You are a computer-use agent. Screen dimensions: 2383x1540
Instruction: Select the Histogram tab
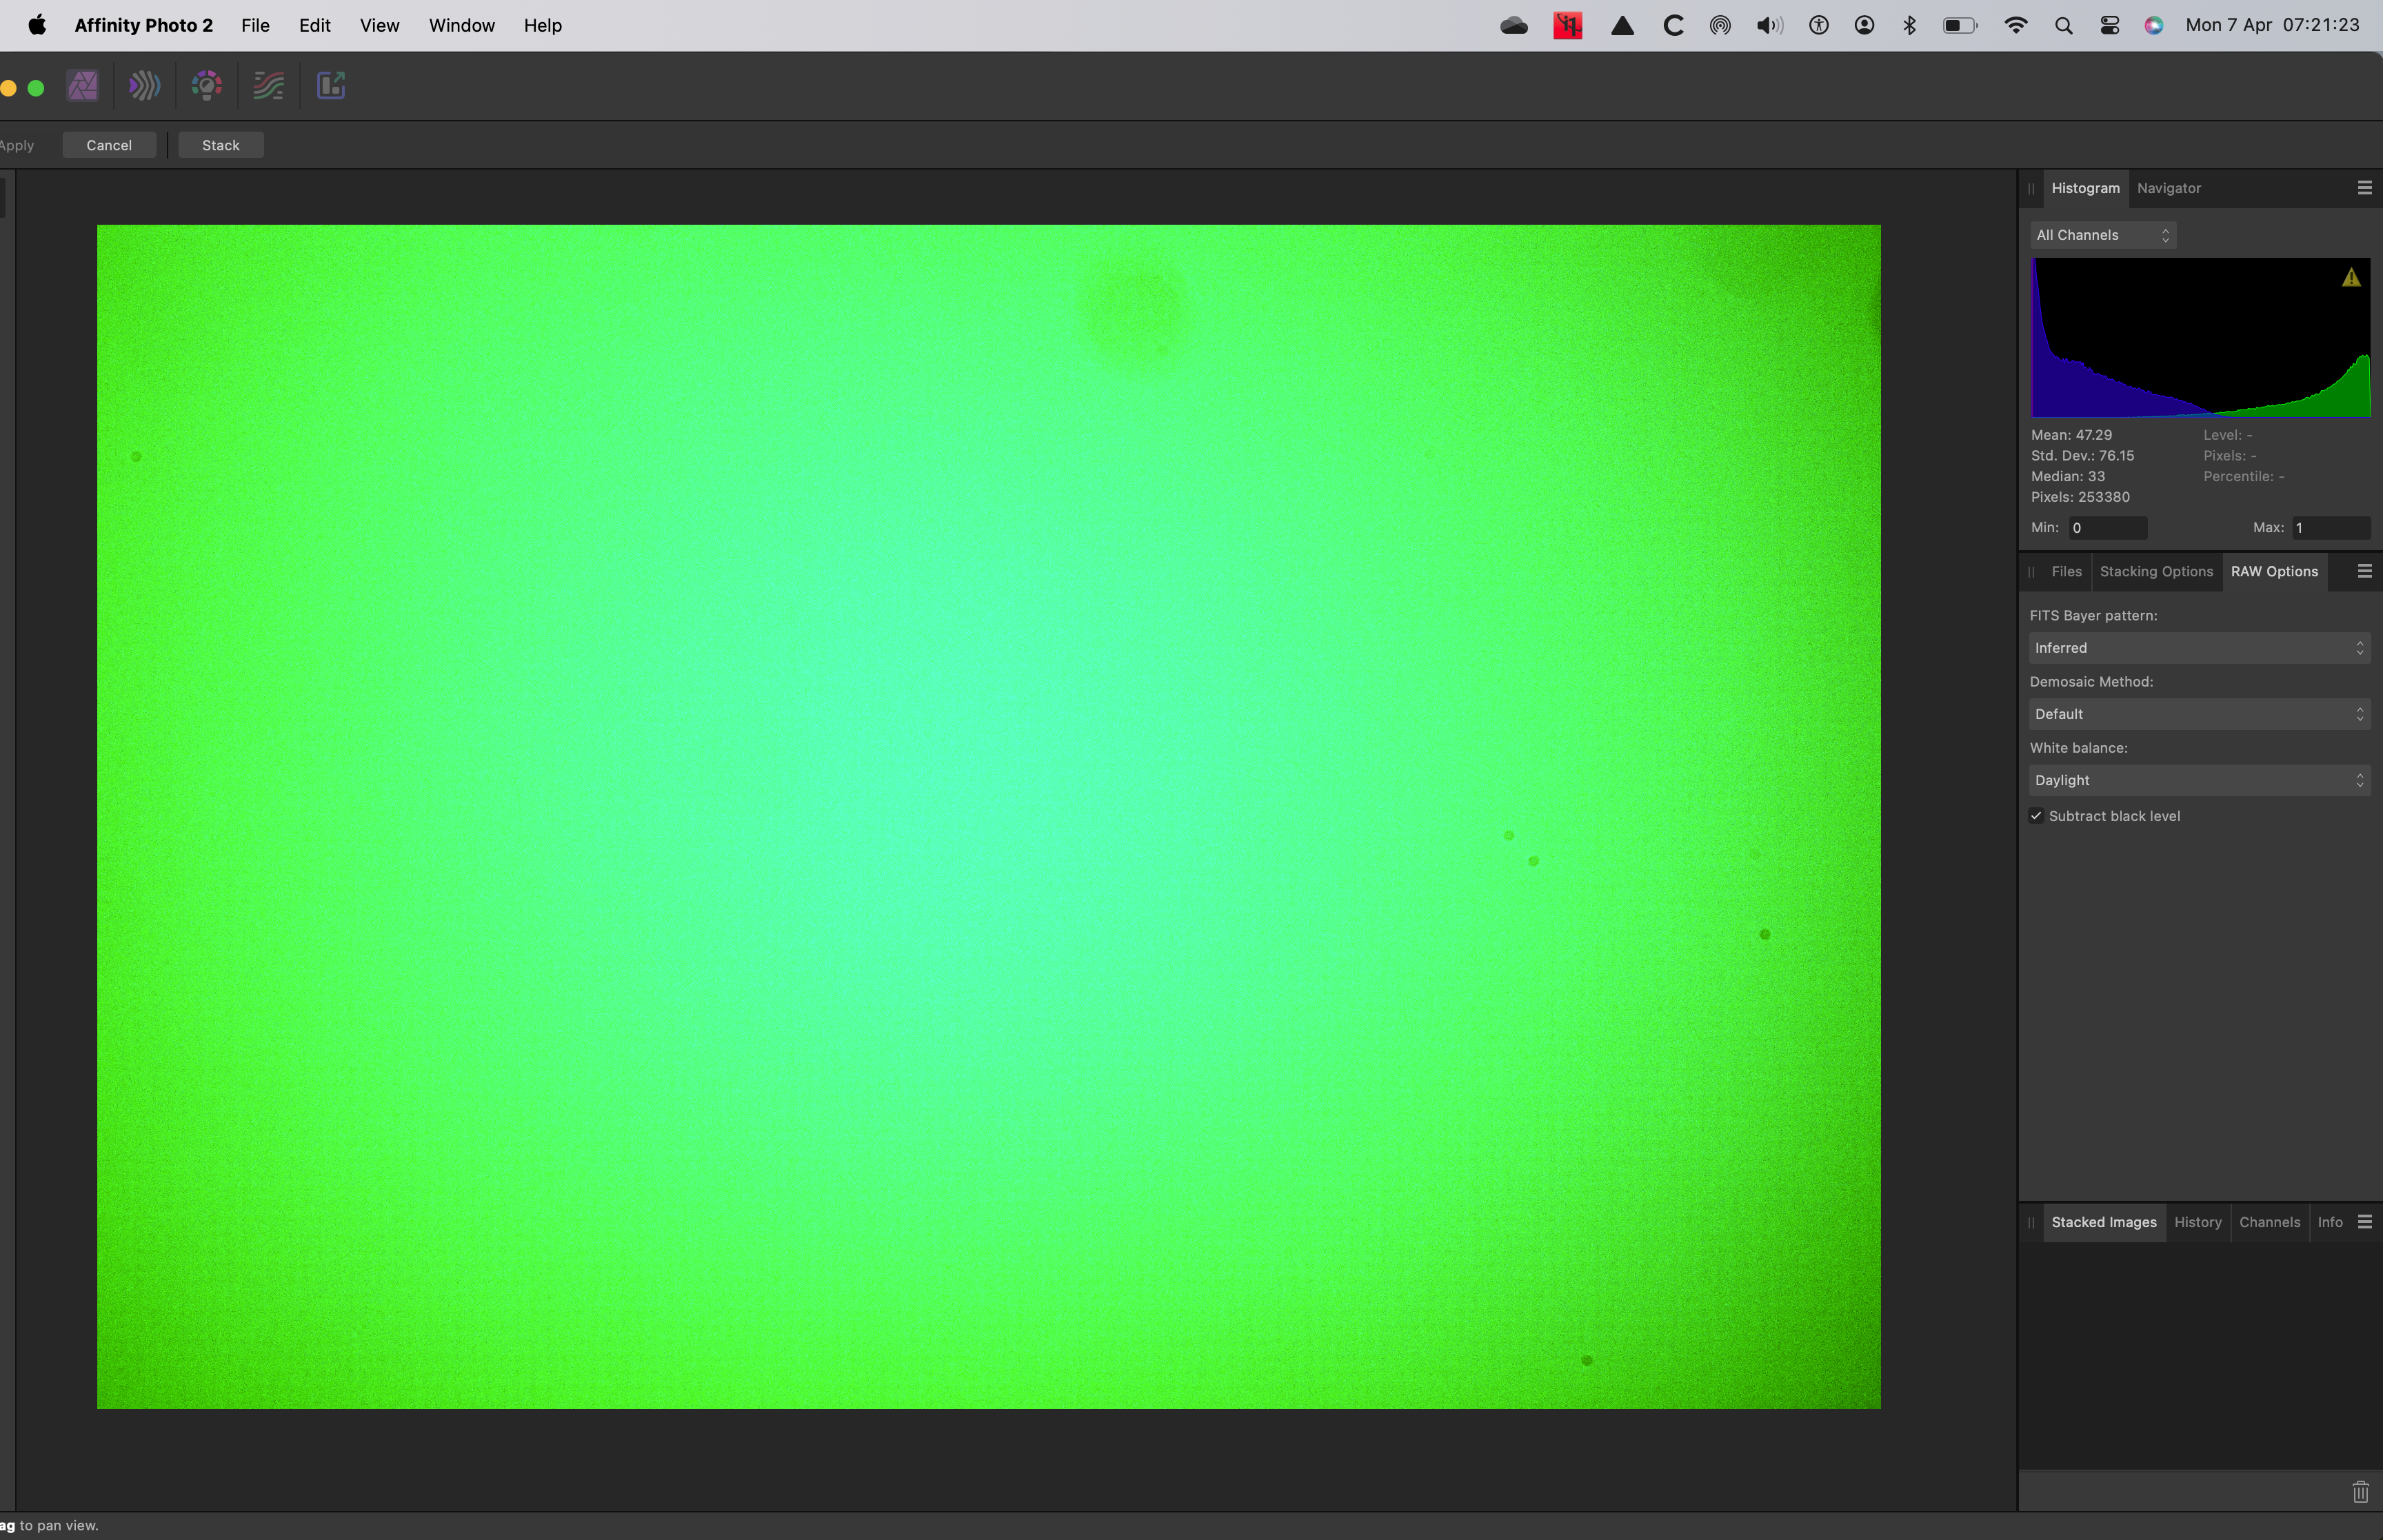2085,188
